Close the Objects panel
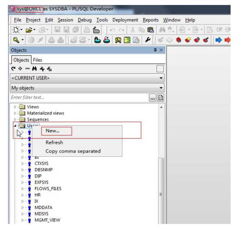Viewport: 247px width, 230px height. pyautogui.click(x=161, y=50)
